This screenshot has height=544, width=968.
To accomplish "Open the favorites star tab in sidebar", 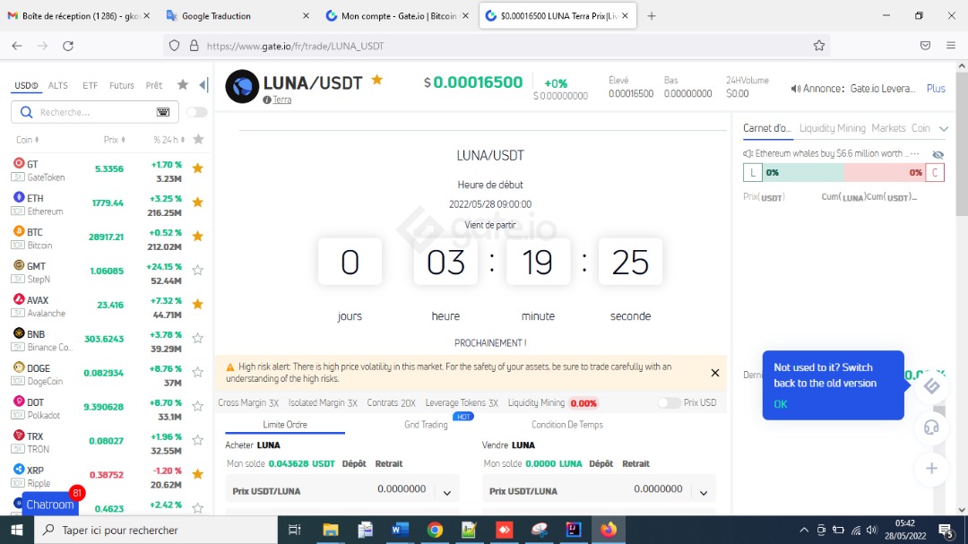I will point(183,84).
